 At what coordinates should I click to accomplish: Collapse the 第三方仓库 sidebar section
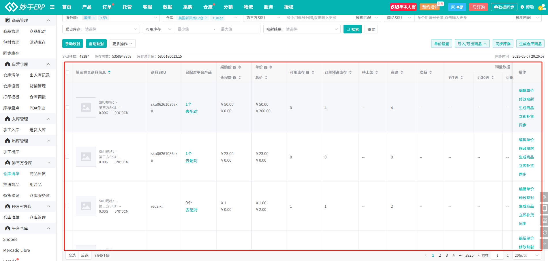(48, 163)
